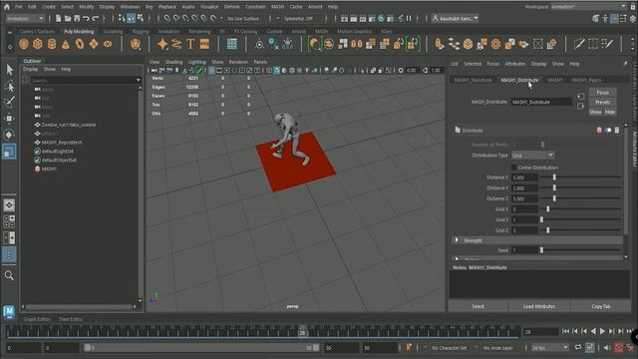Create a polygon cone from the shelf
Image resolution: width=638 pixels, height=359 pixels.
tap(66, 44)
